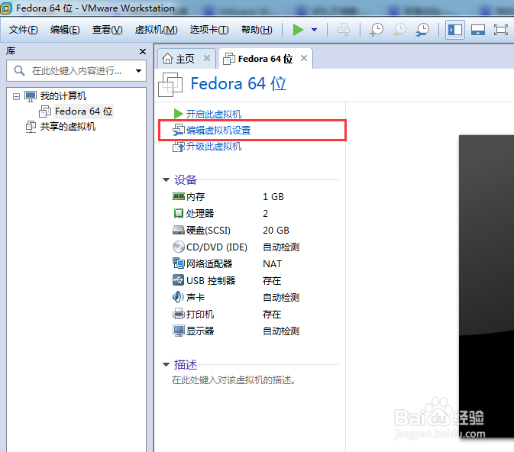The image size is (514, 452).
Task: Select the 声卡 device label
Action: coord(196,297)
